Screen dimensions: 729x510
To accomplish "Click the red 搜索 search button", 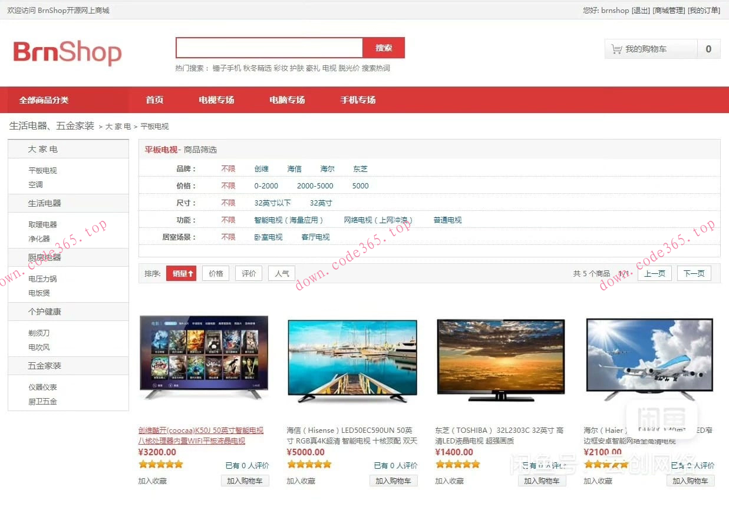I will click(x=384, y=48).
